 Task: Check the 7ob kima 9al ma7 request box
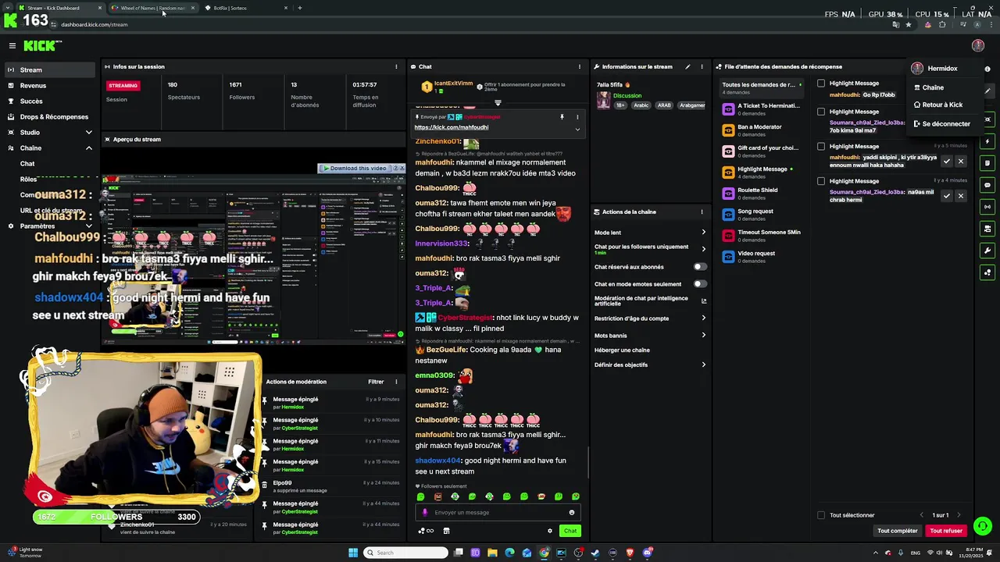(821, 112)
